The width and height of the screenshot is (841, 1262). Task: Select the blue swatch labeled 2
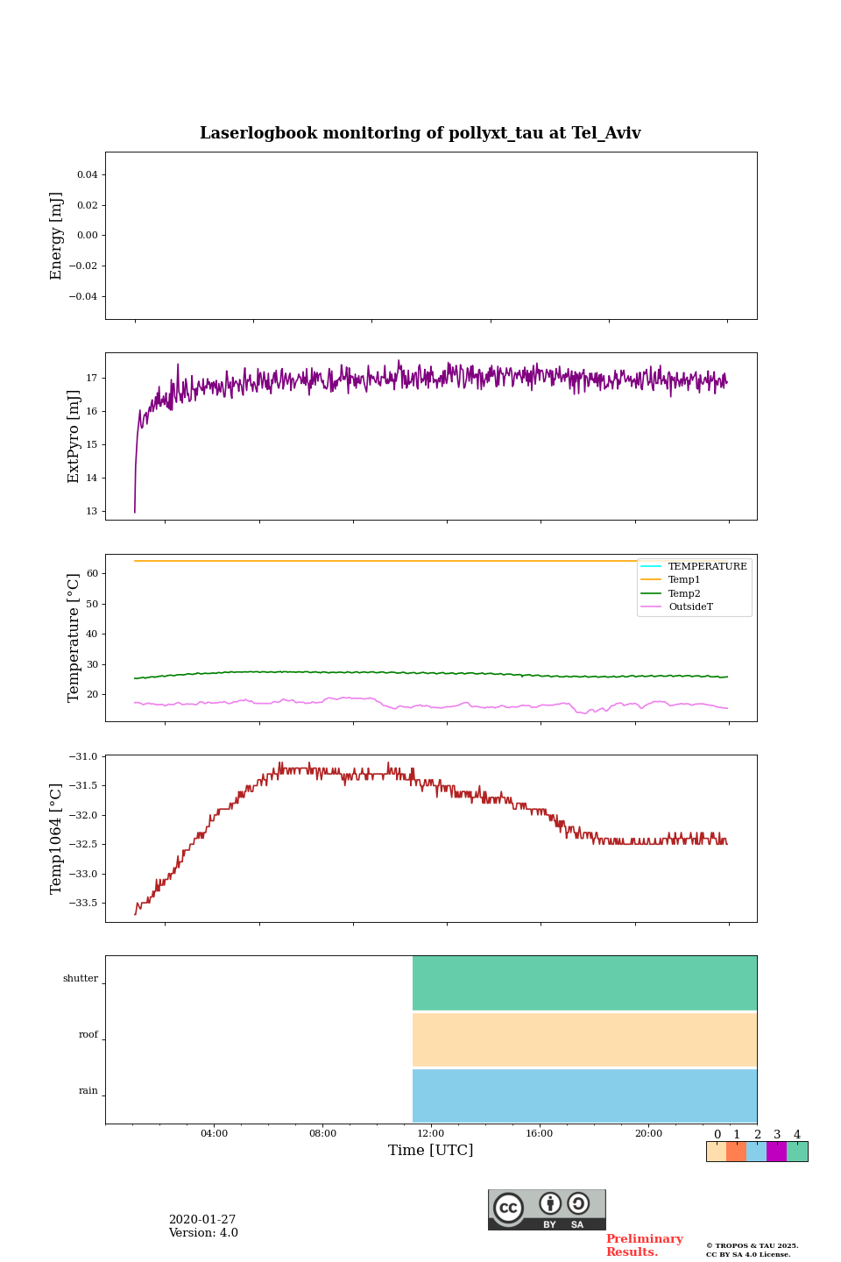click(756, 1152)
